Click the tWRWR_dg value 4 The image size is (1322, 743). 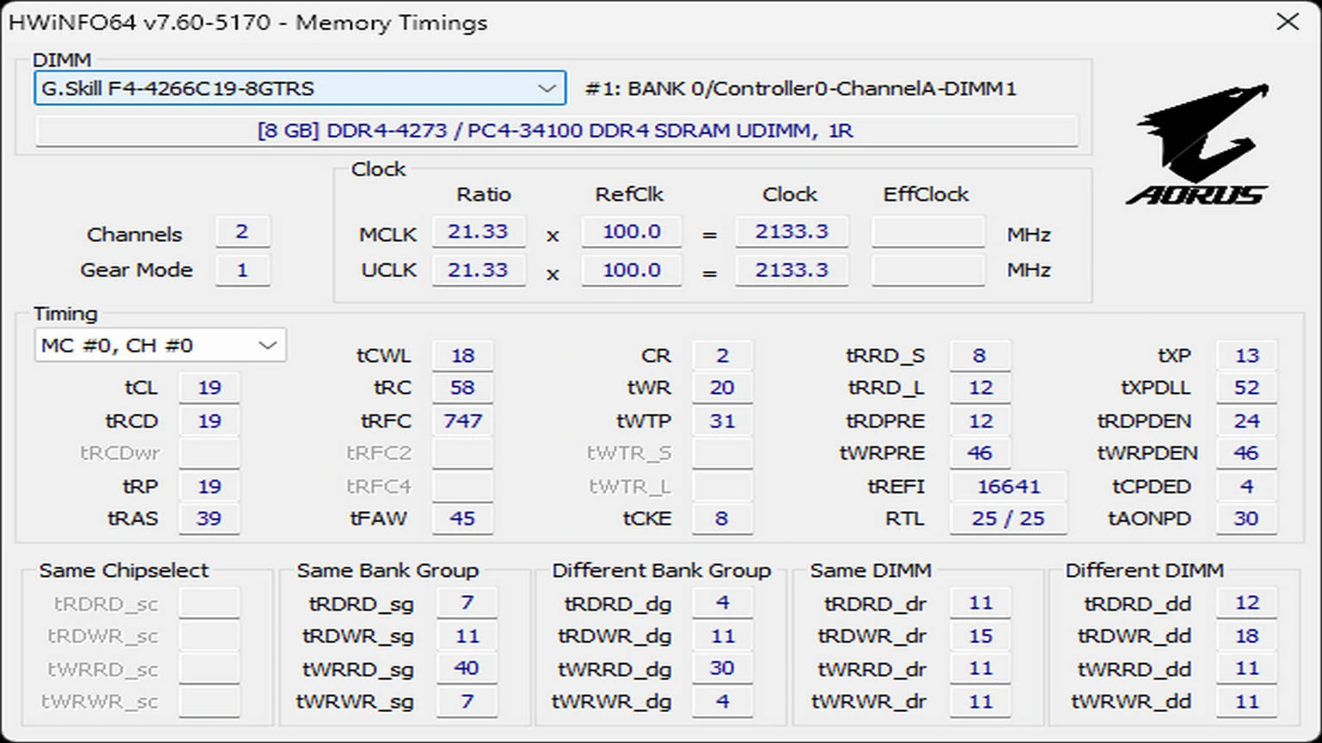[722, 701]
